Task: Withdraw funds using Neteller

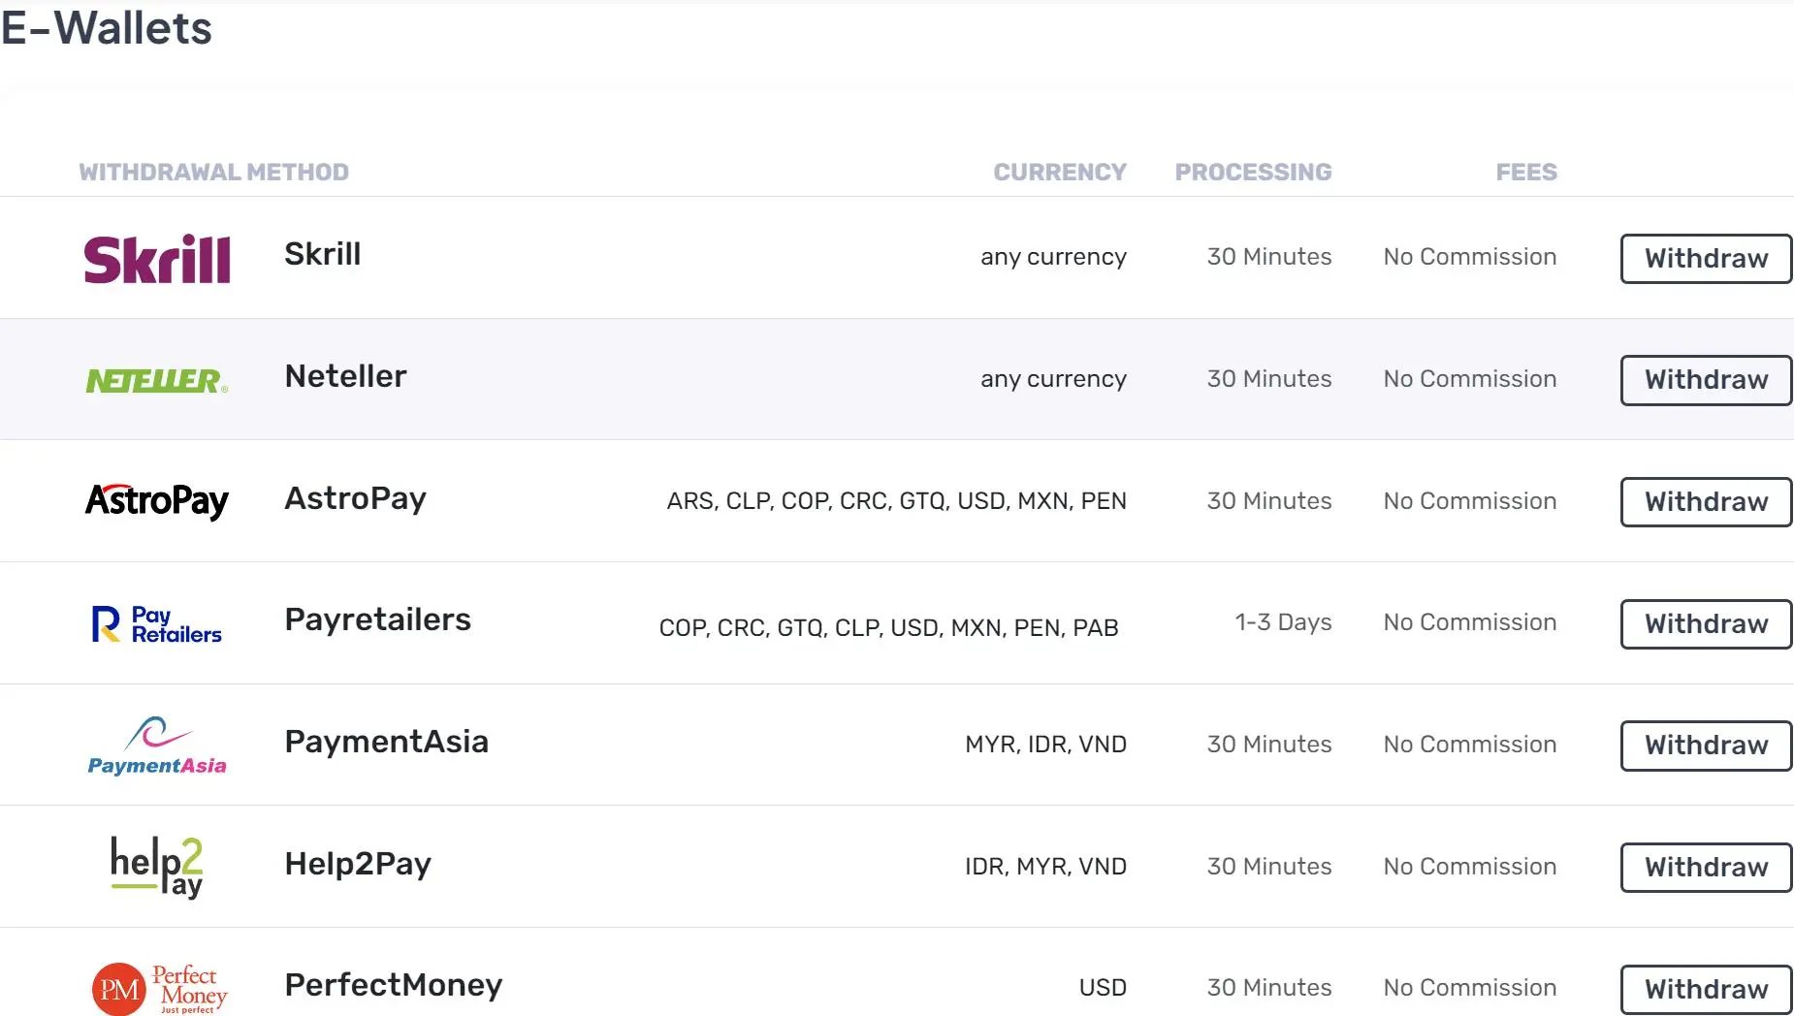Action: [1706, 380]
